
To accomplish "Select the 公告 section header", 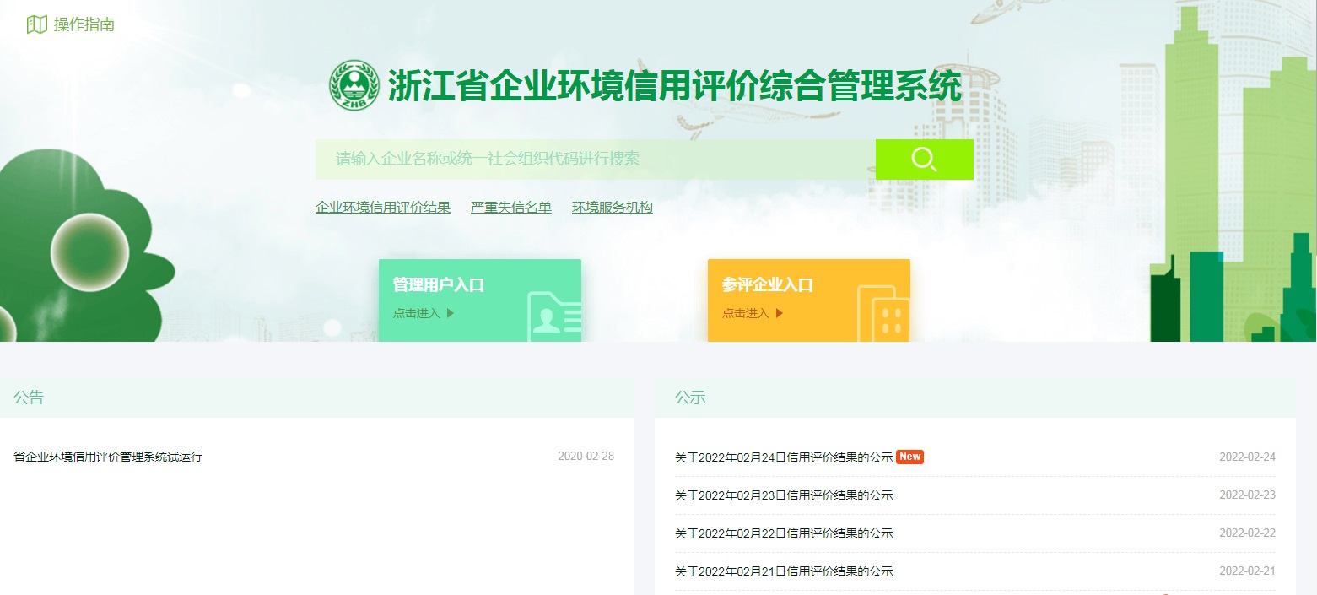I will (29, 398).
